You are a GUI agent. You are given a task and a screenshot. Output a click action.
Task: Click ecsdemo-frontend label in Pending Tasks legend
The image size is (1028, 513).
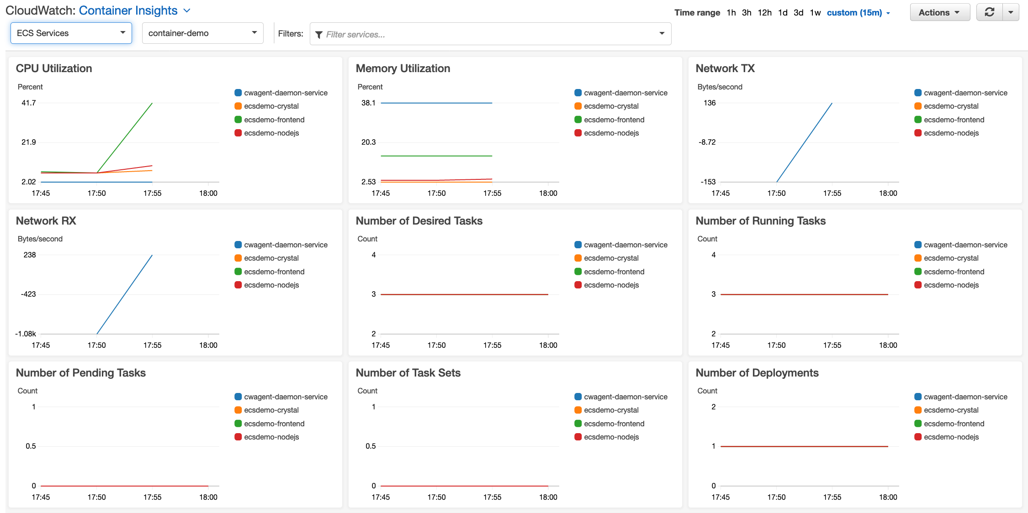(x=274, y=424)
